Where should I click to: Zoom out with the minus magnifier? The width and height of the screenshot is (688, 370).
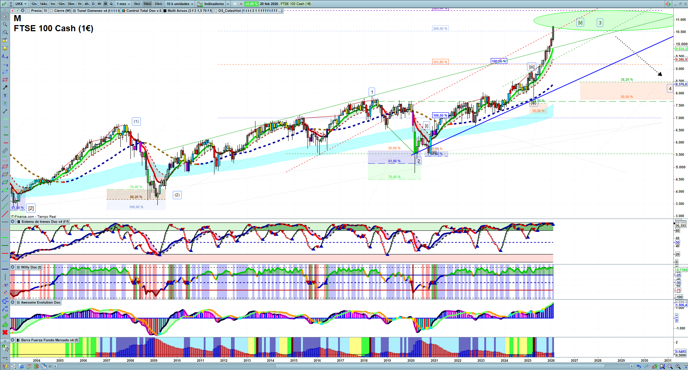[670, 366]
